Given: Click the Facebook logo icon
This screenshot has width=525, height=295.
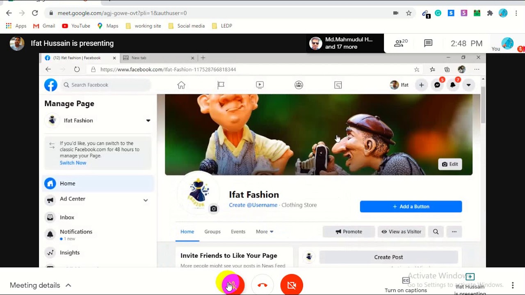Looking at the screenshot, I should (x=51, y=85).
